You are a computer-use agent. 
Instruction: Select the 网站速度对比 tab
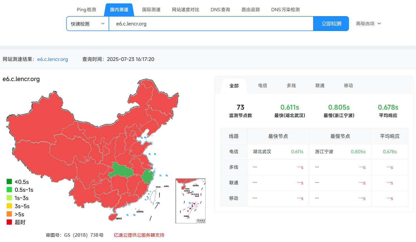[x=185, y=10]
